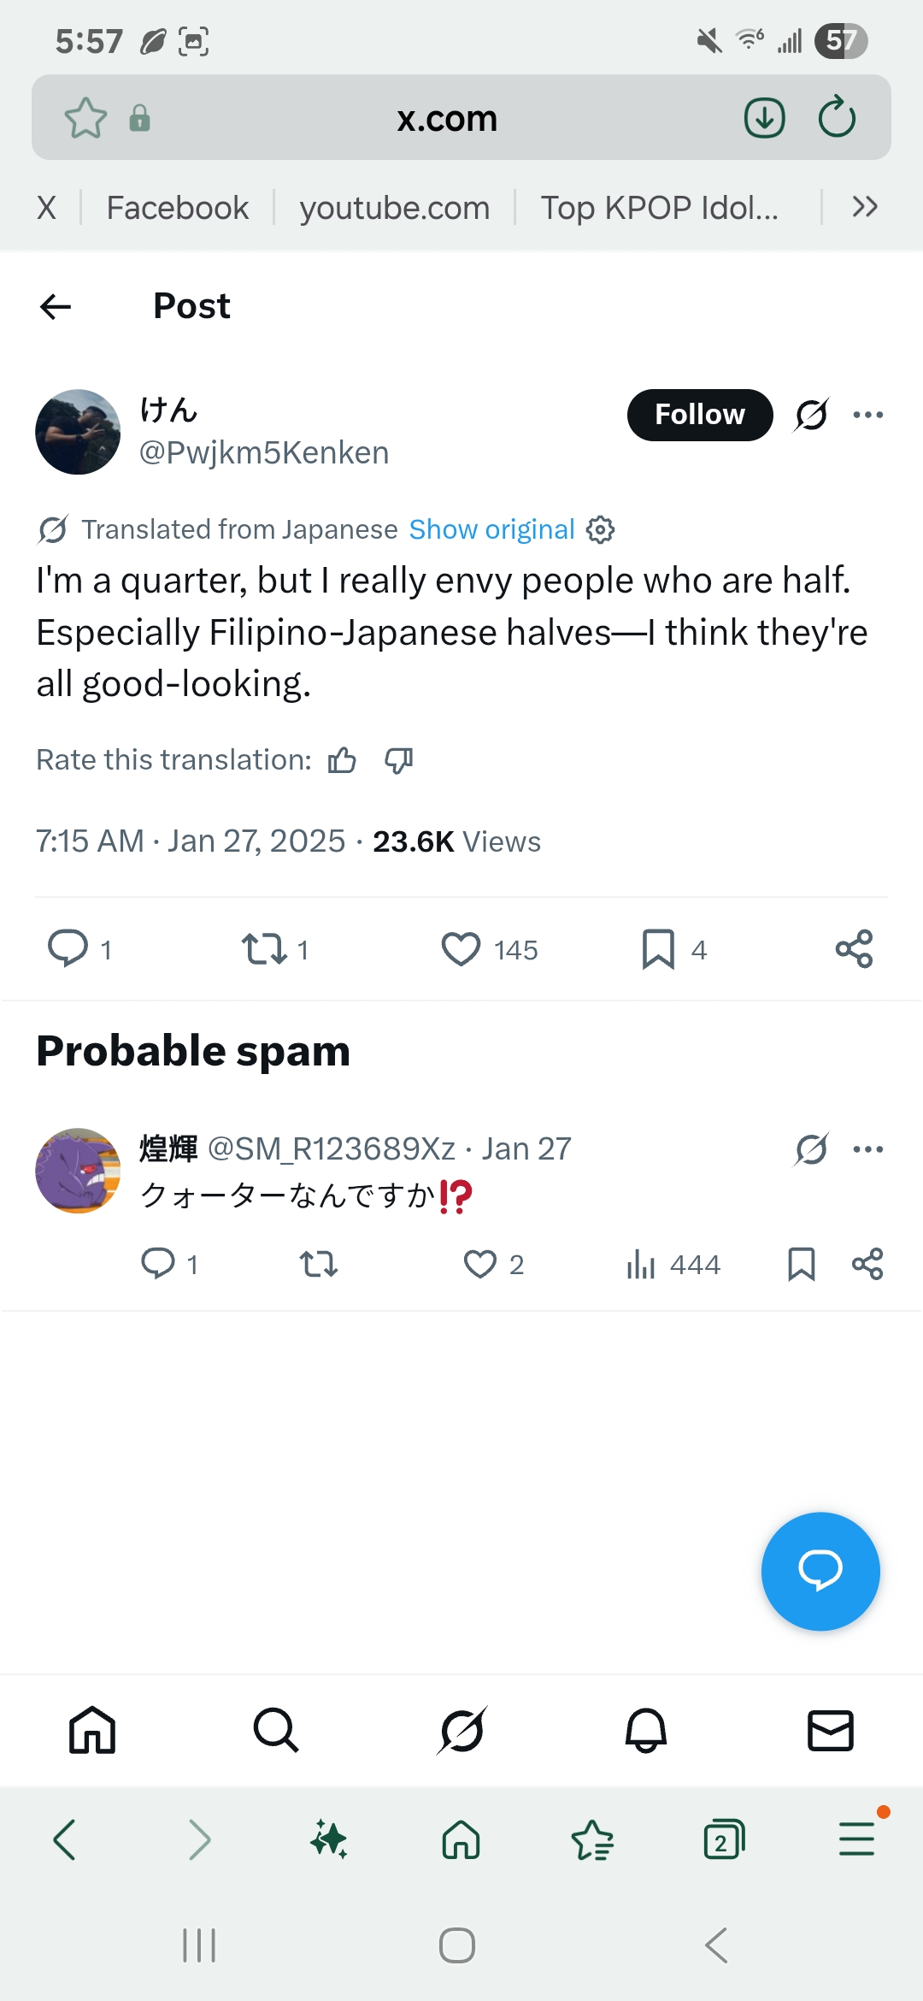Viewport: 923px width, 2001px height.
Task: Expand hidden bookmarks with the chevron
Action: (x=865, y=207)
